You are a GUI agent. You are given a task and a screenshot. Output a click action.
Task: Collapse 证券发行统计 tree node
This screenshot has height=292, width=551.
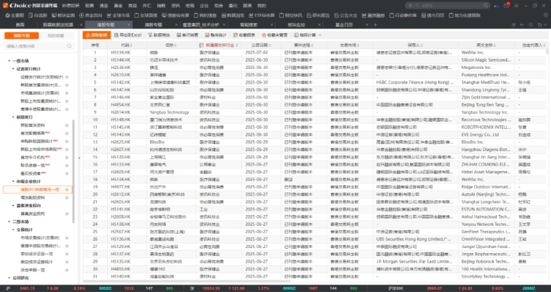[x=13, y=69]
